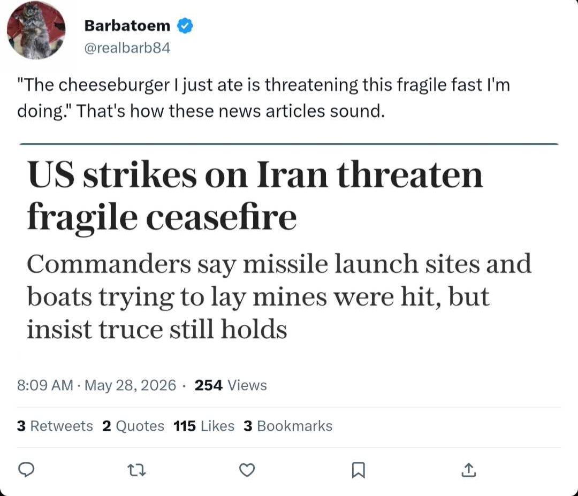Open Barbatoem's cat profile picture

click(x=36, y=30)
